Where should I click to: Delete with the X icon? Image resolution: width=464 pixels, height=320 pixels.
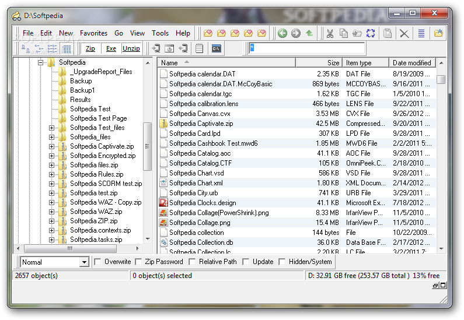[404, 33]
